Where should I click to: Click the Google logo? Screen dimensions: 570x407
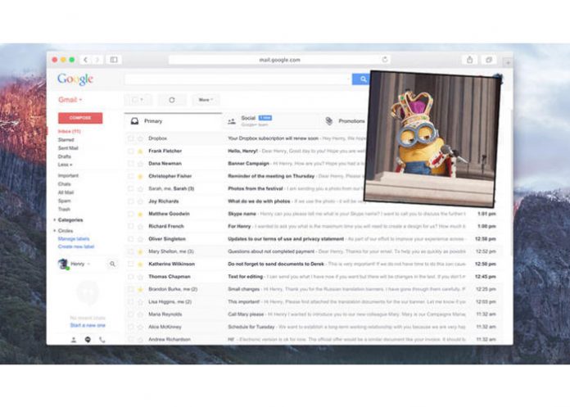tap(75, 79)
